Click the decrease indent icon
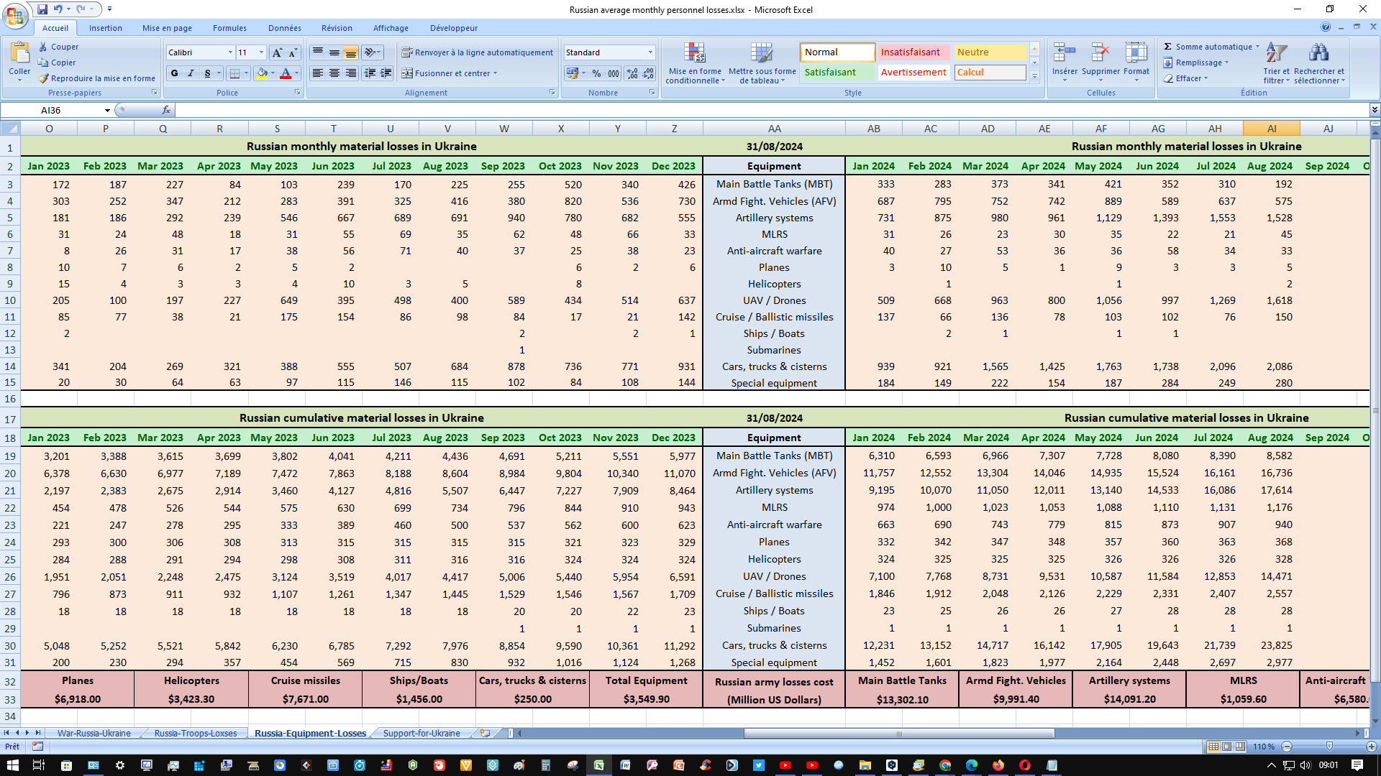The image size is (1381, 776). [x=370, y=73]
